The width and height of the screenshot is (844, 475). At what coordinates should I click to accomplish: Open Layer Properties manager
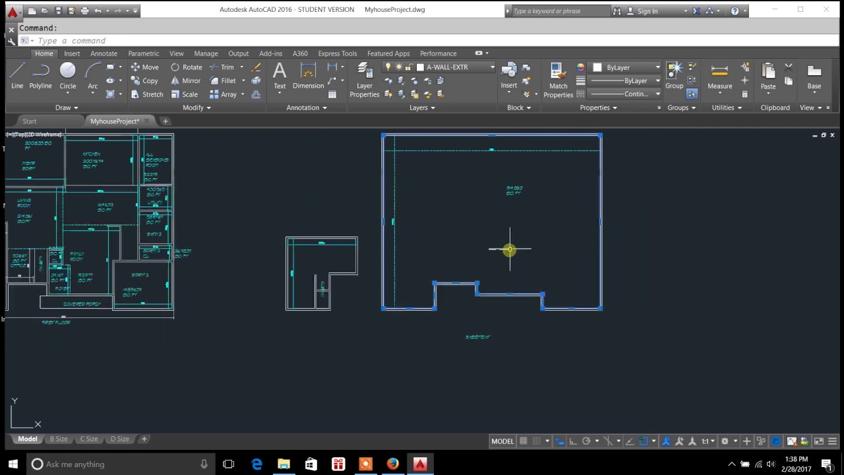[365, 80]
